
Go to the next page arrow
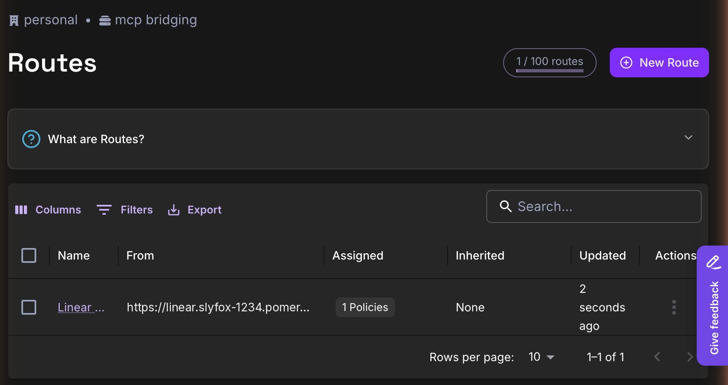coord(690,357)
